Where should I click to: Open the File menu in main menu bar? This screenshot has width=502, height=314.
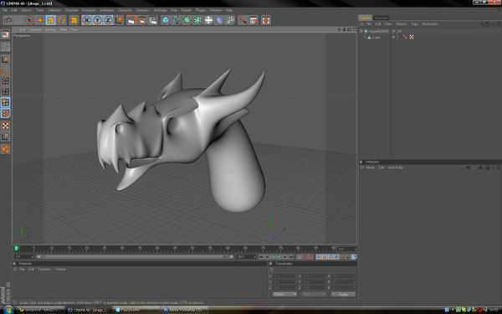5,10
